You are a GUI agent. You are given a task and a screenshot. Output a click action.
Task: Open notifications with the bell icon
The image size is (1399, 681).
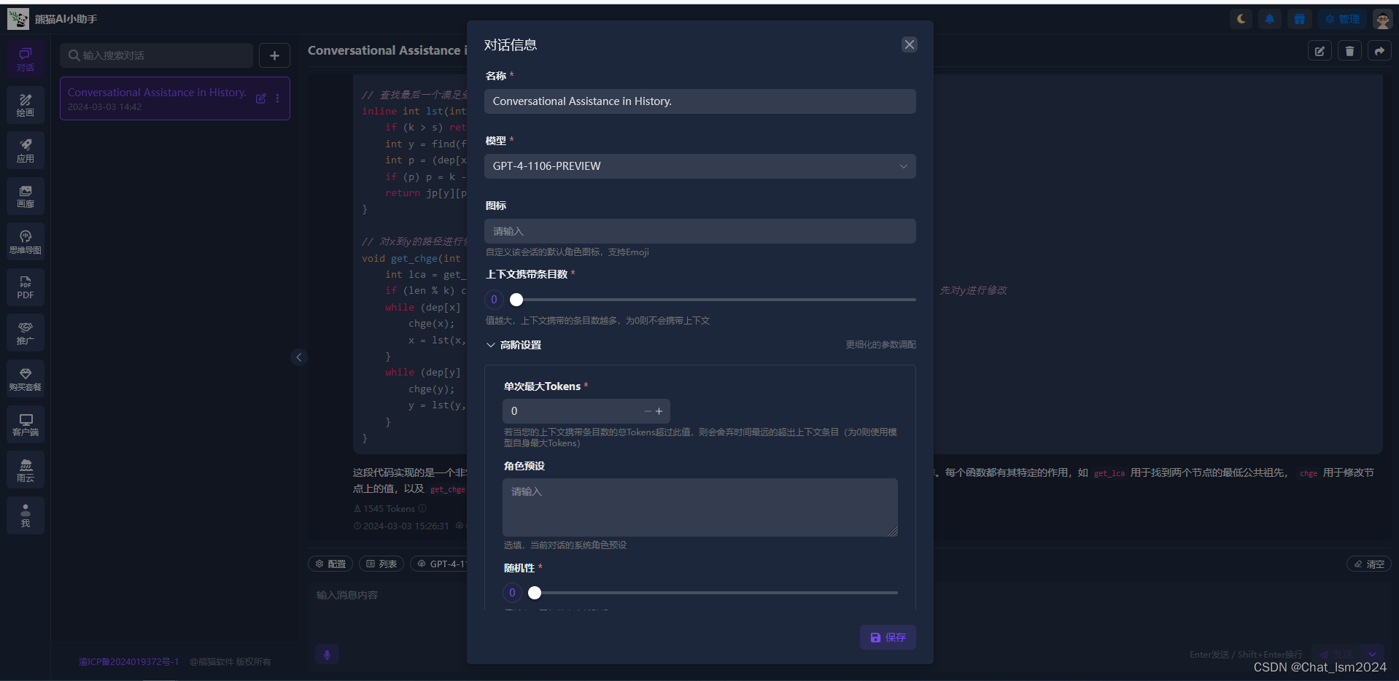tap(1270, 19)
